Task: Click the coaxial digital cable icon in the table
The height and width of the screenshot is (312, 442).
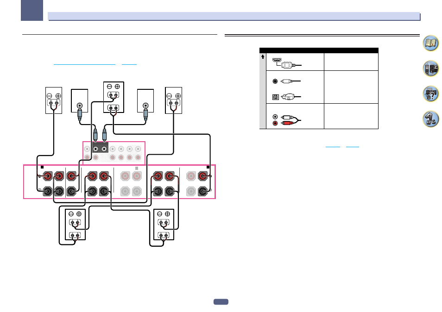Action: 286,81
